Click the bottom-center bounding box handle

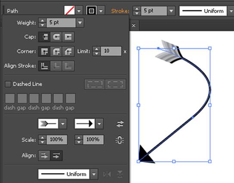[x=174, y=161]
